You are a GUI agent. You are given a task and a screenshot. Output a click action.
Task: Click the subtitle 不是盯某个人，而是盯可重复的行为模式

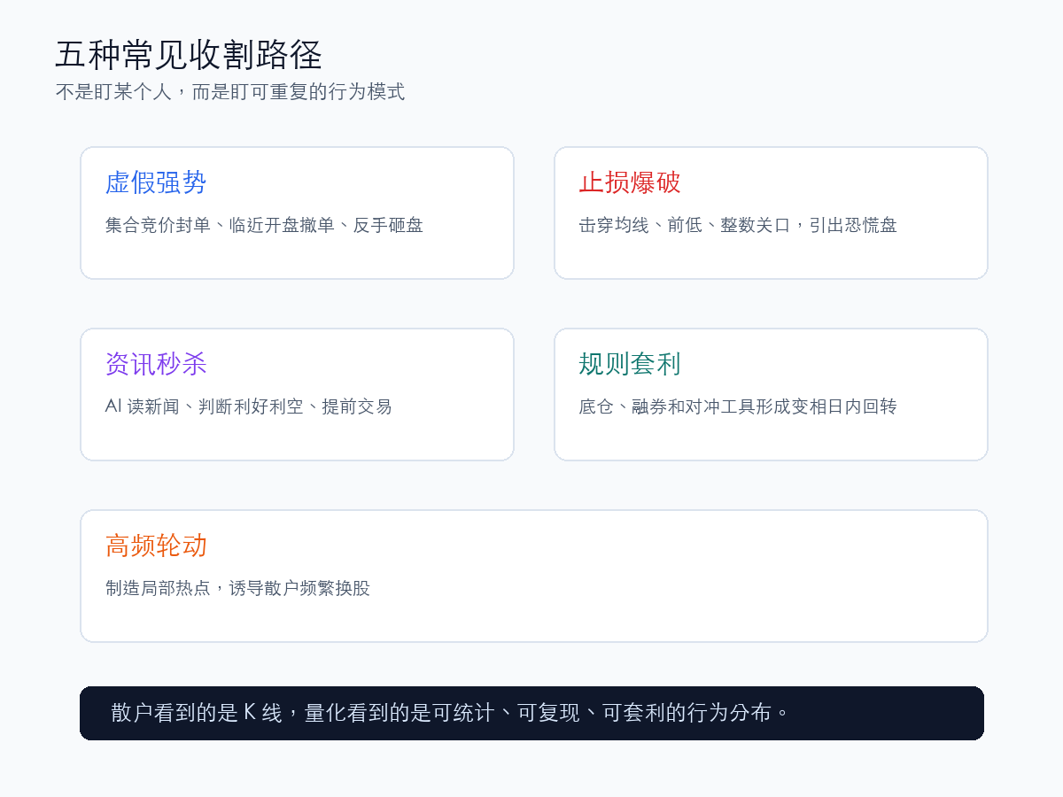point(230,92)
